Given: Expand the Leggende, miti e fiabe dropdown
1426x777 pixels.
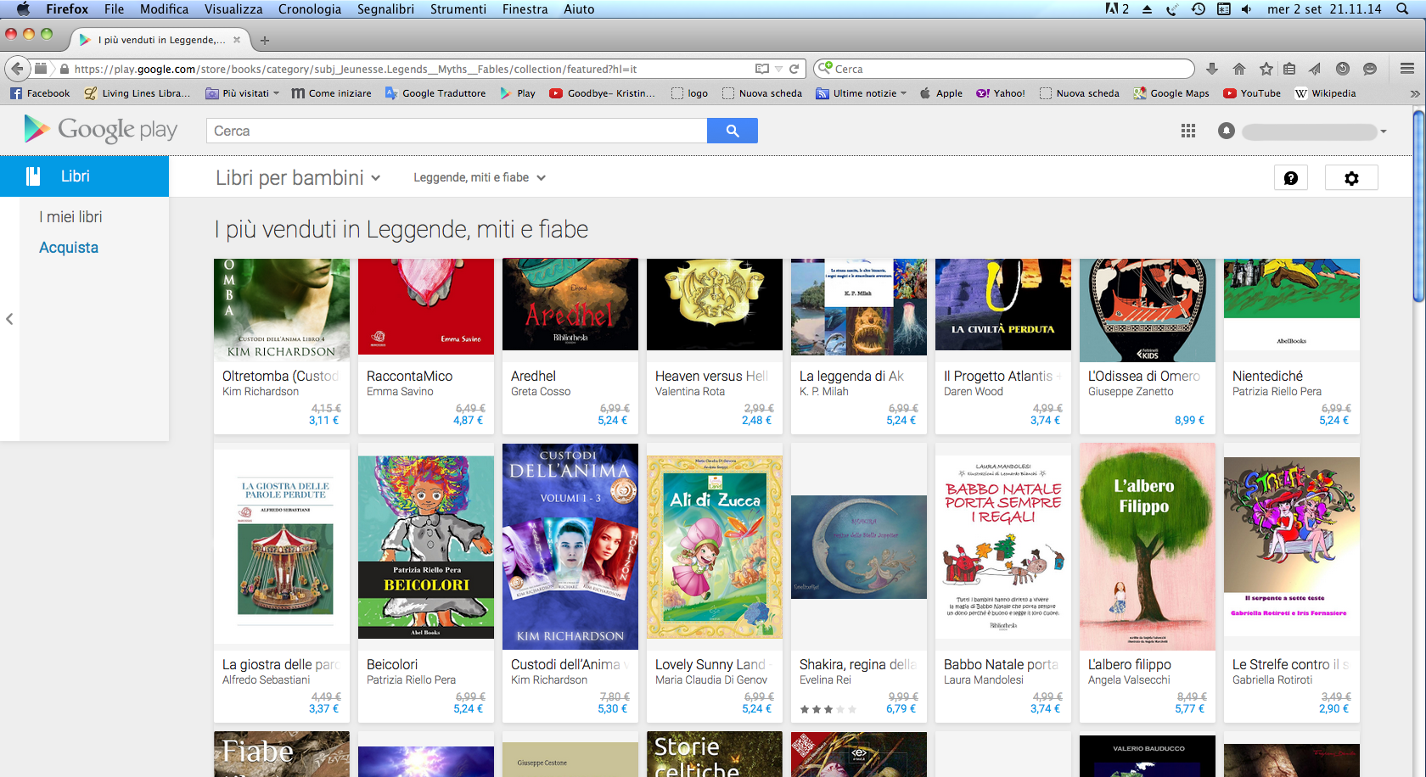Looking at the screenshot, I should point(480,178).
